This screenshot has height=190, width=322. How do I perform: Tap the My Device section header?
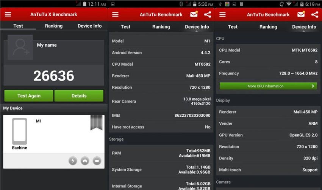pyautogui.click(x=54, y=108)
